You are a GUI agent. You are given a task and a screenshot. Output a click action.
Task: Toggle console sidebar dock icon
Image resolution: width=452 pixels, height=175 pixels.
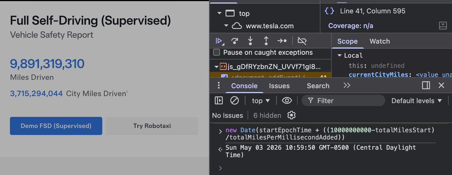tap(426, 86)
